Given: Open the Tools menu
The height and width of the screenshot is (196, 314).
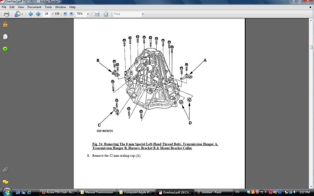Looking at the screenshot, I should pos(48,7).
